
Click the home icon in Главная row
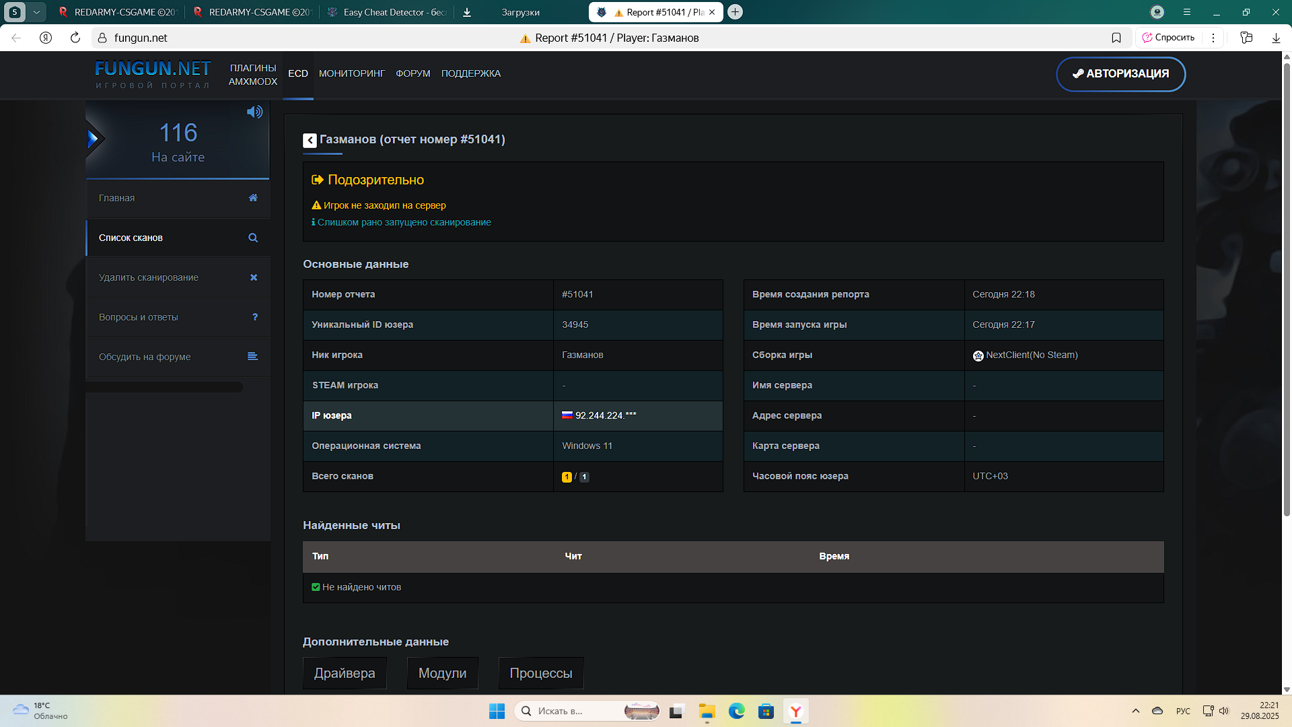click(x=253, y=198)
